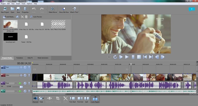Save the project with the Save icon
The image size is (198, 106).
point(18,10)
